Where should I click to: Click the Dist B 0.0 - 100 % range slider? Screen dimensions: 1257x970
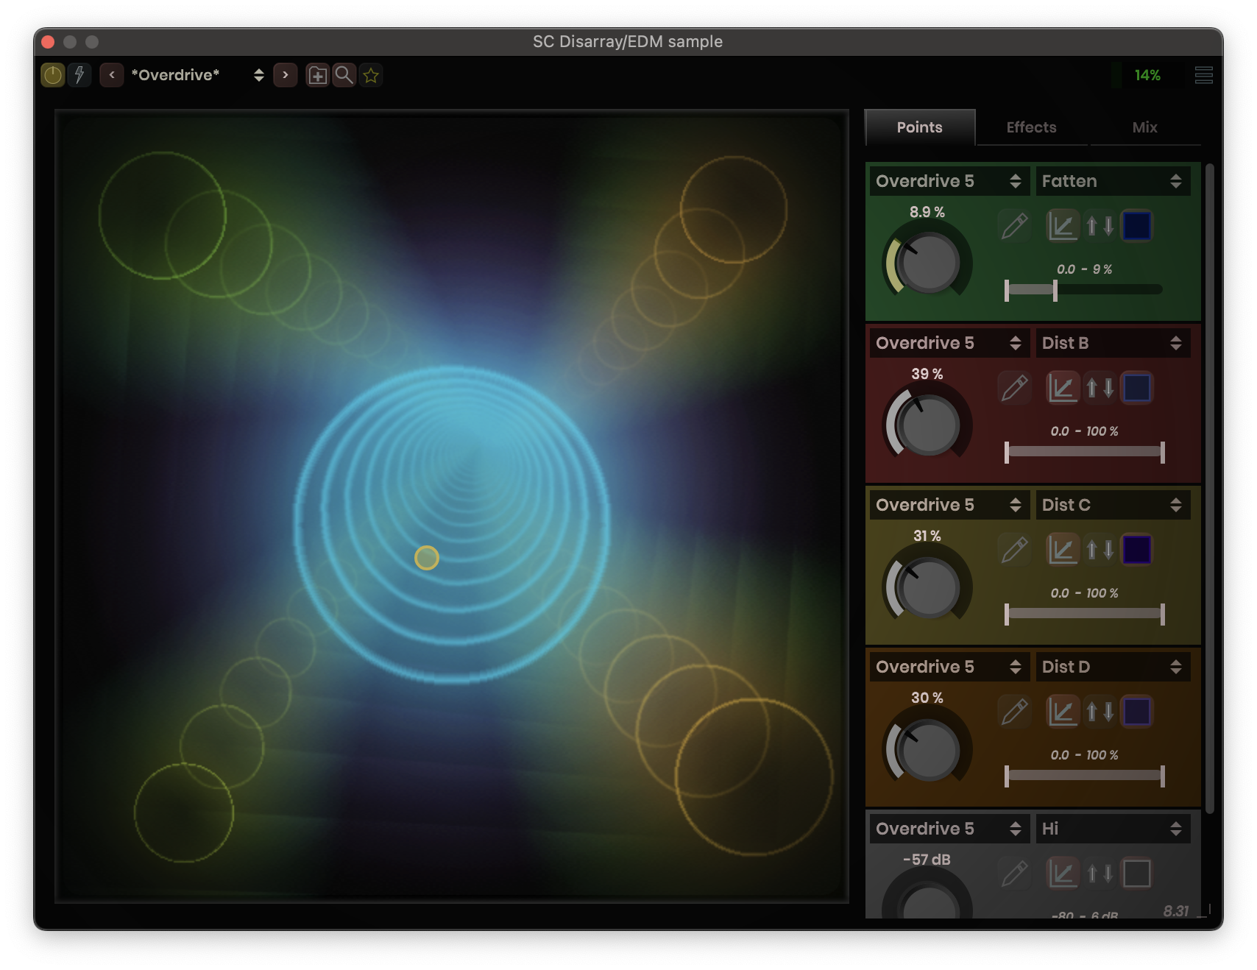pyautogui.click(x=1083, y=452)
